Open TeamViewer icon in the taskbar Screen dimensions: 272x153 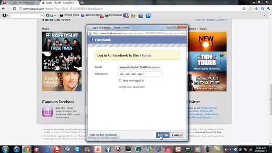point(77,149)
